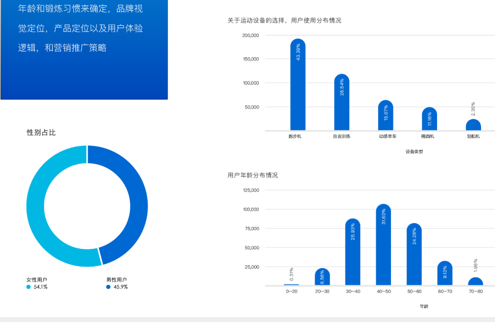This screenshot has width=495, height=327.
Task: Click the '25,000' y-axis value
Action: 252,267
